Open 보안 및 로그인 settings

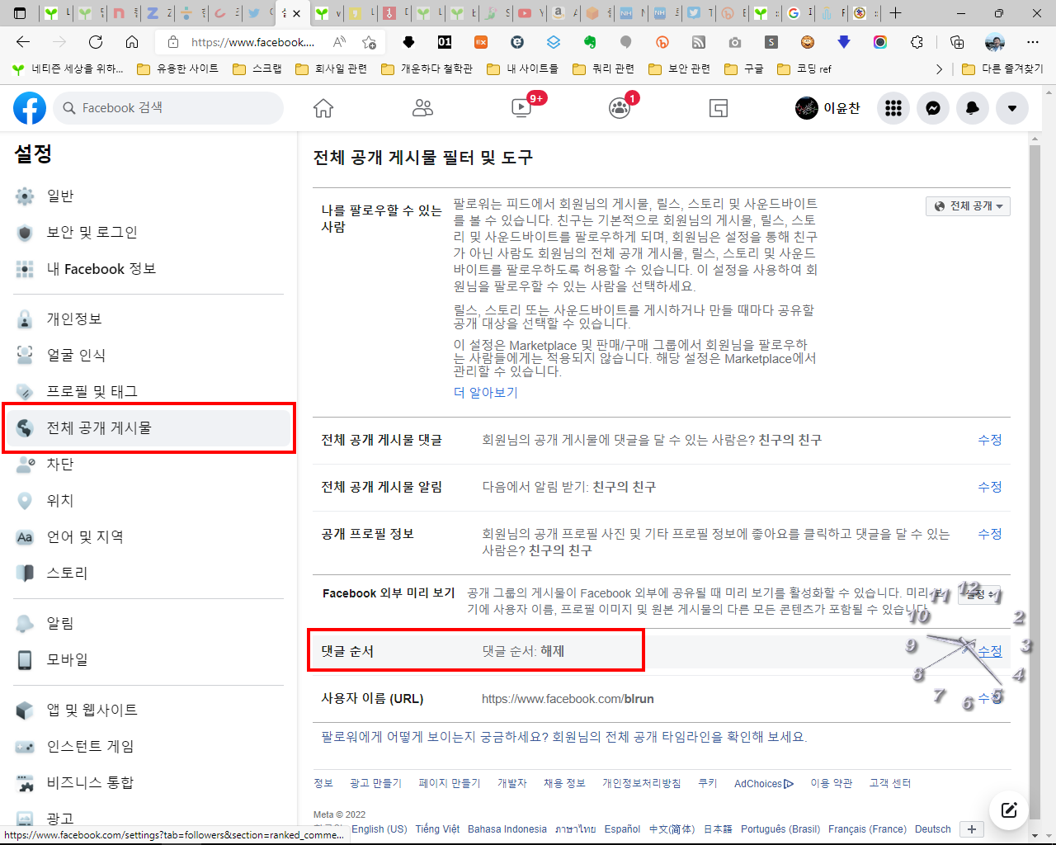(148, 233)
